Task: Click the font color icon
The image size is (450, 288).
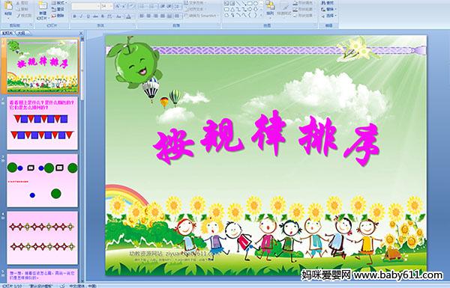Action: pos(128,16)
